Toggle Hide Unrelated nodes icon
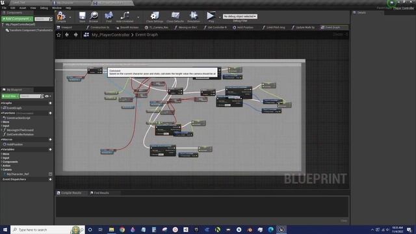Viewport: 416px width, 234px height. click(x=125, y=16)
